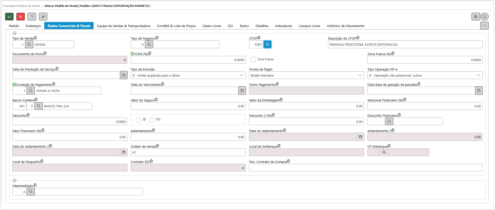
Task: Click the Ordem de Venda field
Action: click(188, 152)
